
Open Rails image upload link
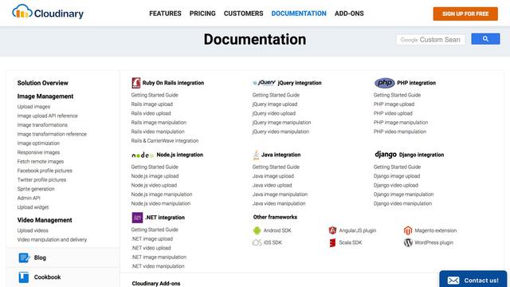tap(152, 104)
